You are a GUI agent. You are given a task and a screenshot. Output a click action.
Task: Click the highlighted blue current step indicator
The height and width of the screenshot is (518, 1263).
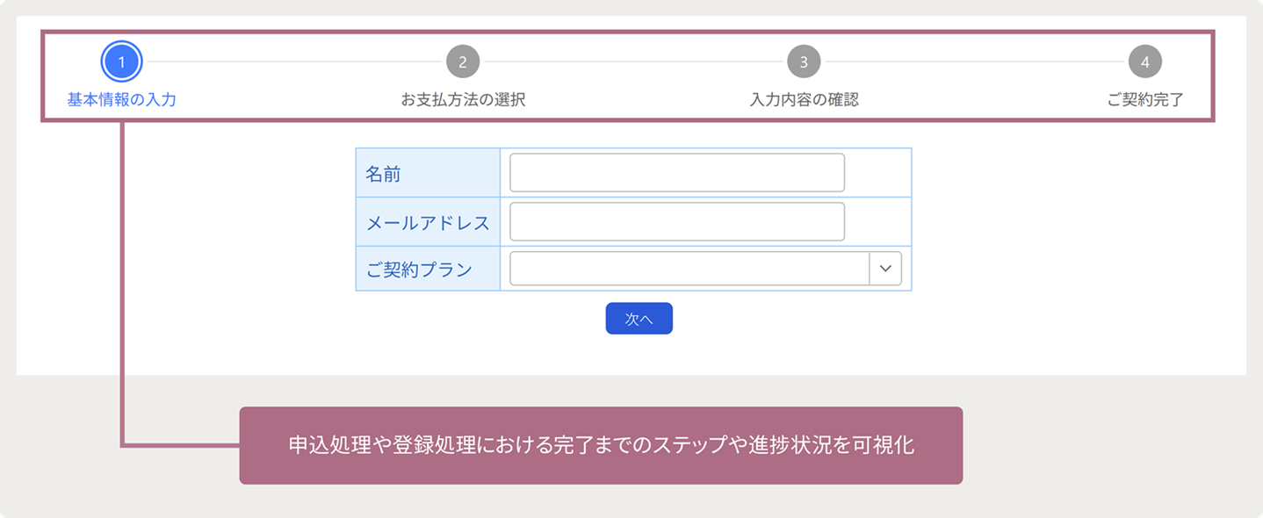[x=121, y=61]
